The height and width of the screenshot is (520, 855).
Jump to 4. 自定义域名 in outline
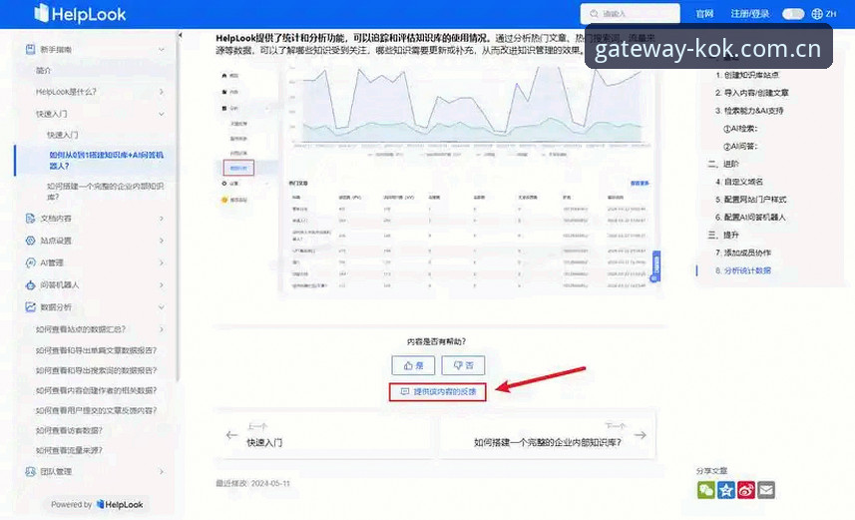[x=739, y=182]
